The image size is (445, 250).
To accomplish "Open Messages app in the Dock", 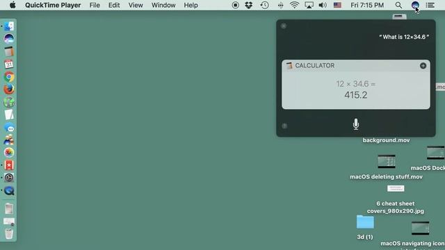I will click(x=9, y=128).
